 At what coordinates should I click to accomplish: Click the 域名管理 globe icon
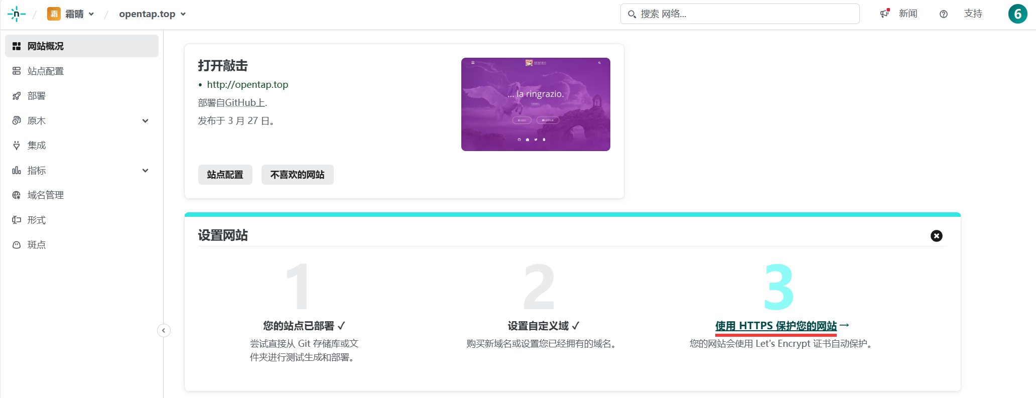point(17,195)
